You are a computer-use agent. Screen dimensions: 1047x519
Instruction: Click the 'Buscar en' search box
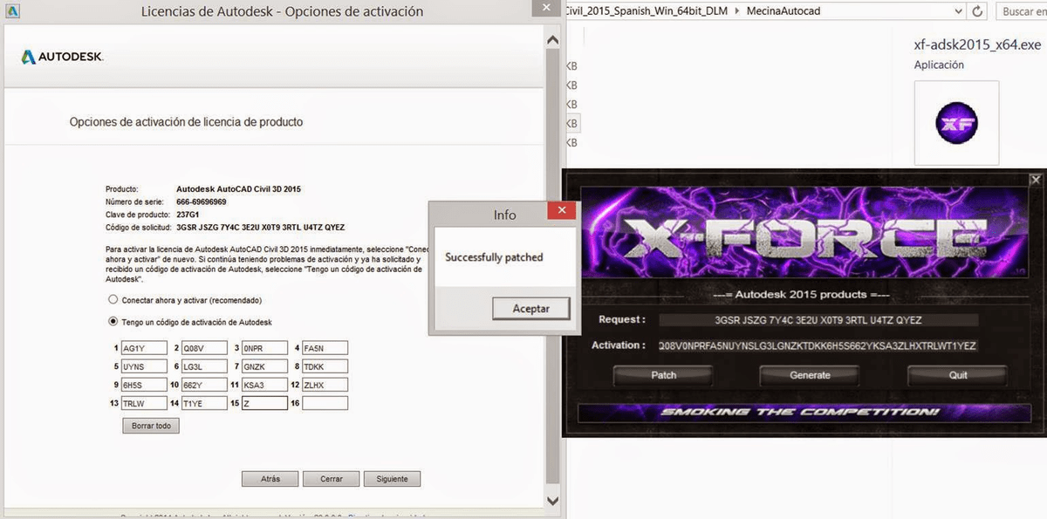click(1020, 11)
